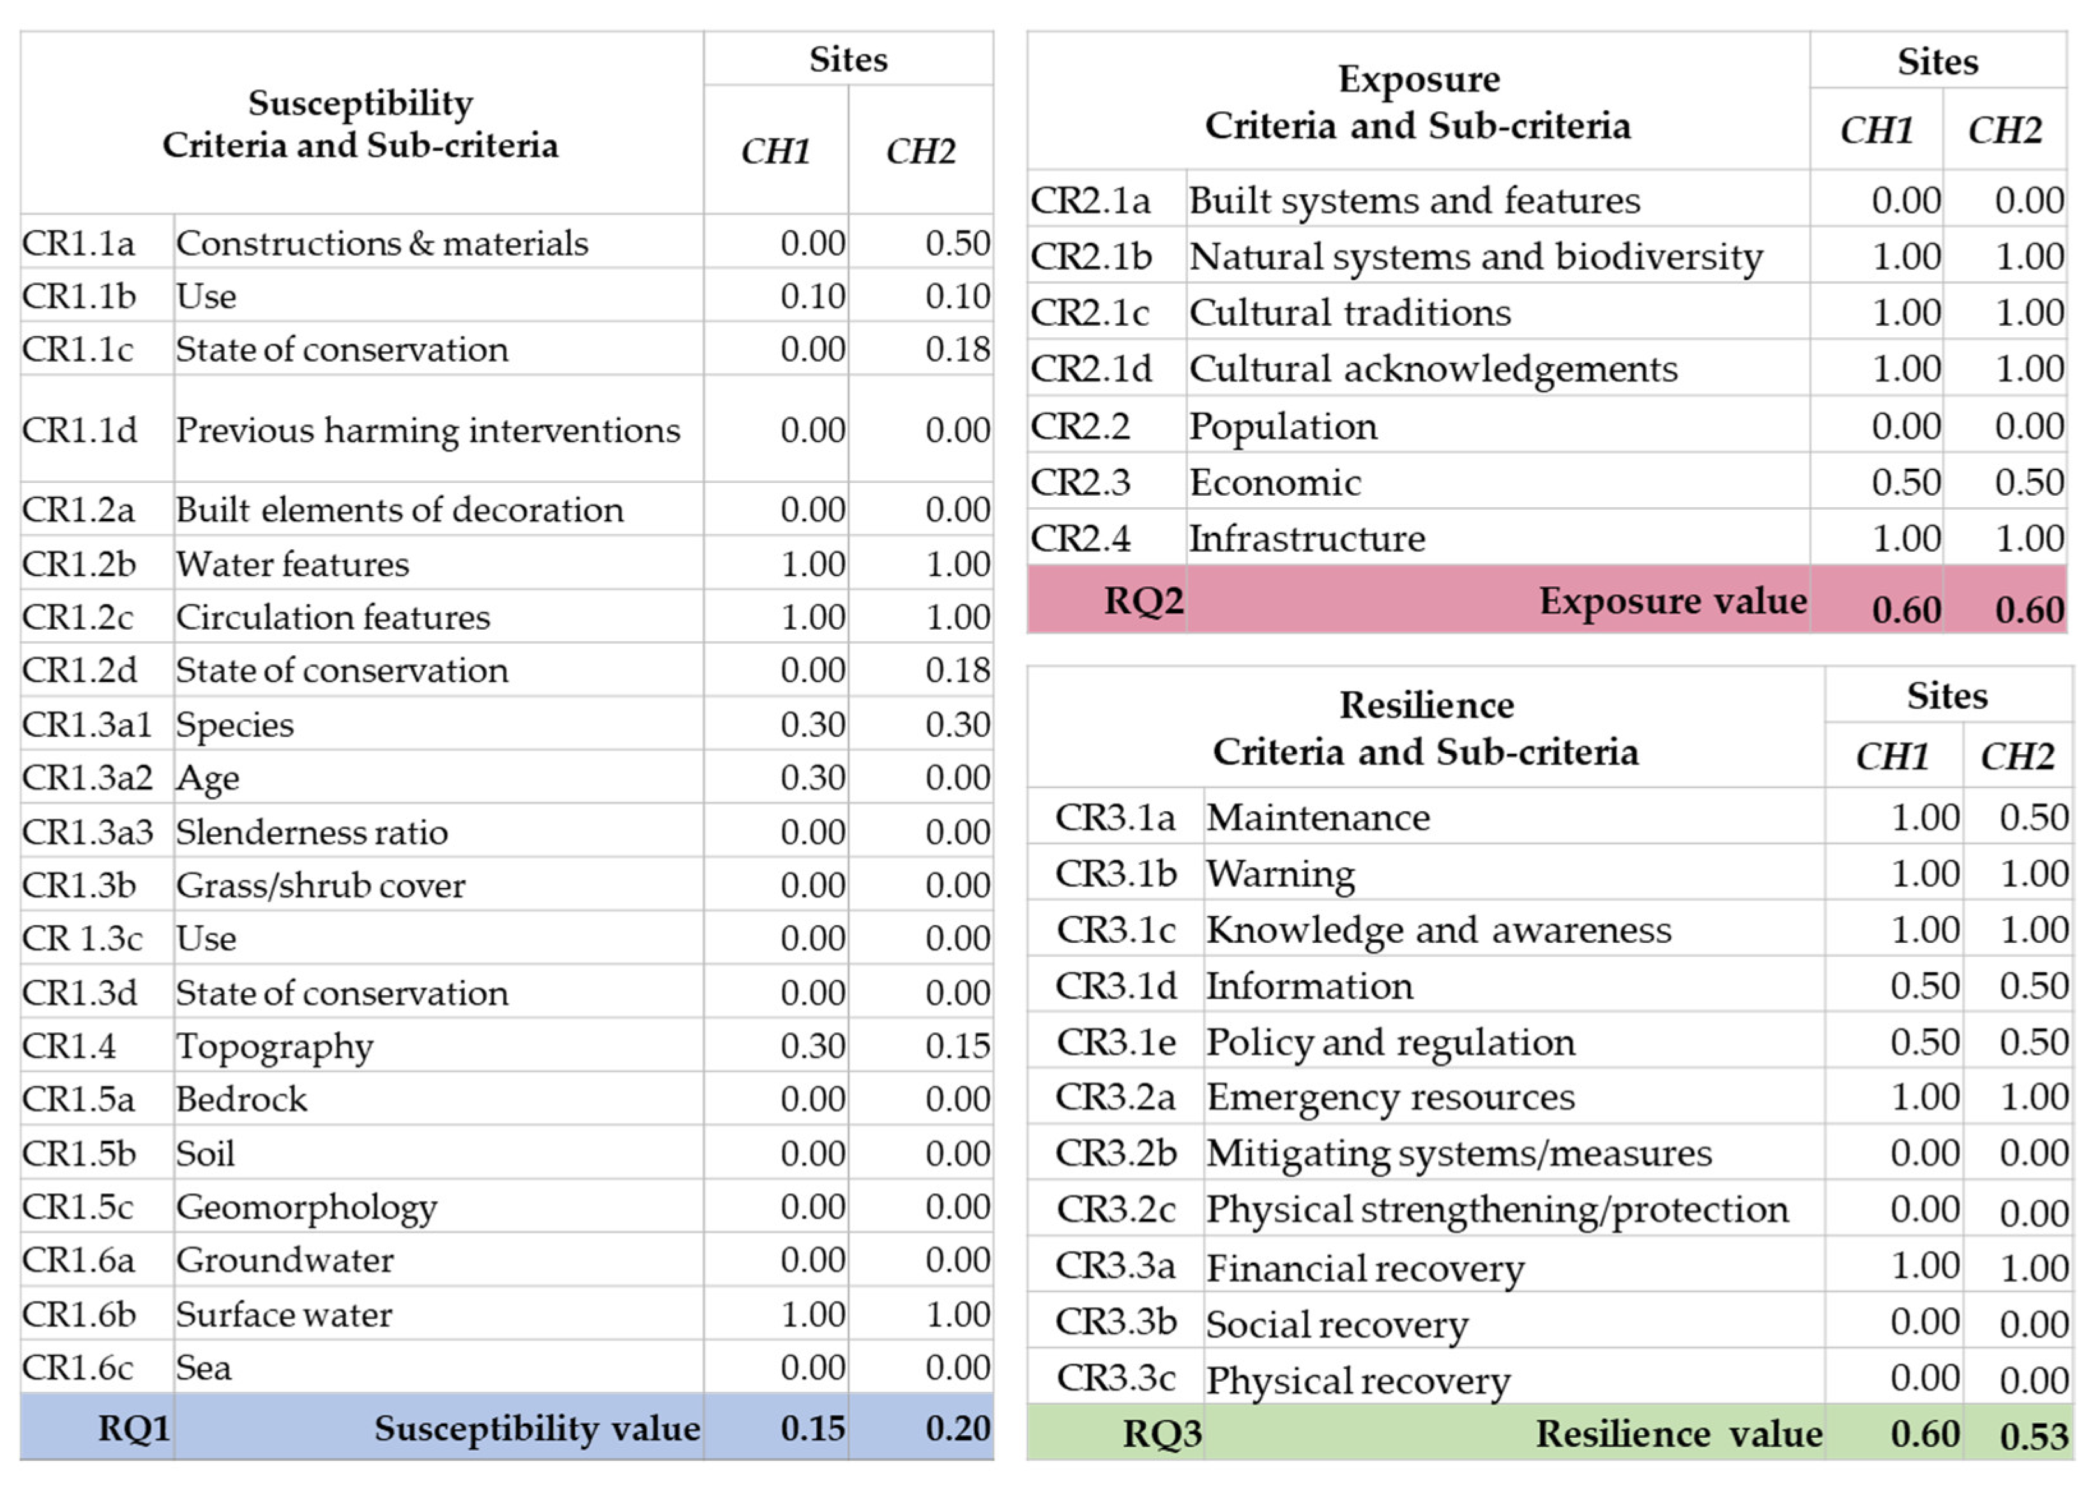
Task: Click the Knowledge and awareness cell
Action: coord(1438,929)
